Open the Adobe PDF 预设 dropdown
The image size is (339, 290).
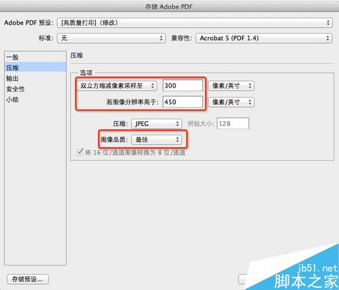[x=195, y=23]
